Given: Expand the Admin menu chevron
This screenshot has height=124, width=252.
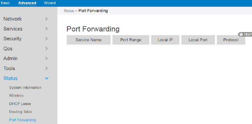Looking at the screenshot, I should coord(46,58).
